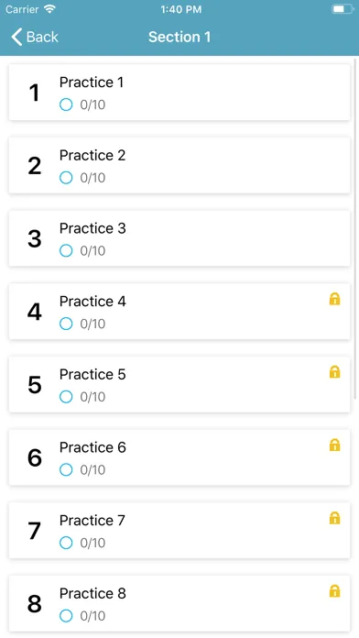Open the Practice 2 item

click(x=179, y=165)
